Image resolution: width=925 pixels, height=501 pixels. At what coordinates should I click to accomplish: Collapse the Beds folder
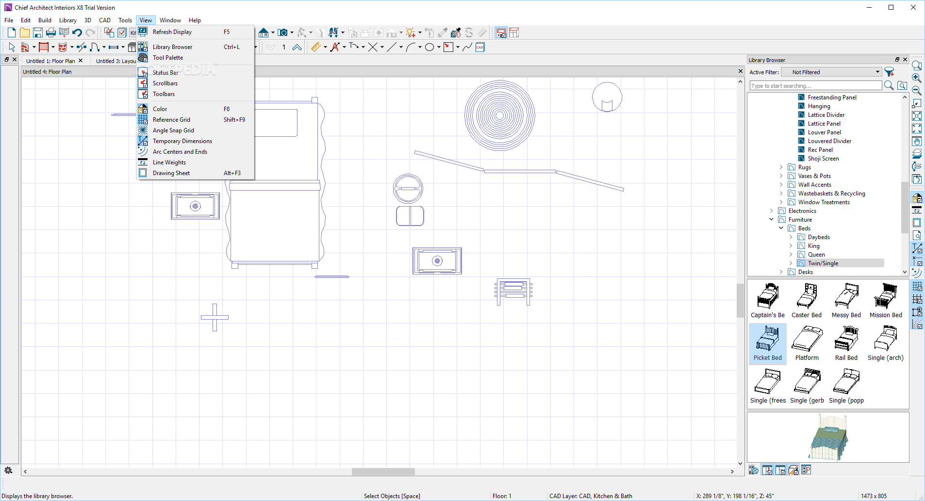(x=781, y=228)
